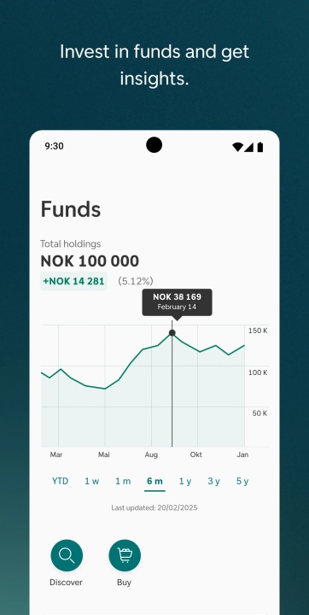Tap the NOK 100 000 total holdings
The height and width of the screenshot is (615, 309).
(x=90, y=261)
